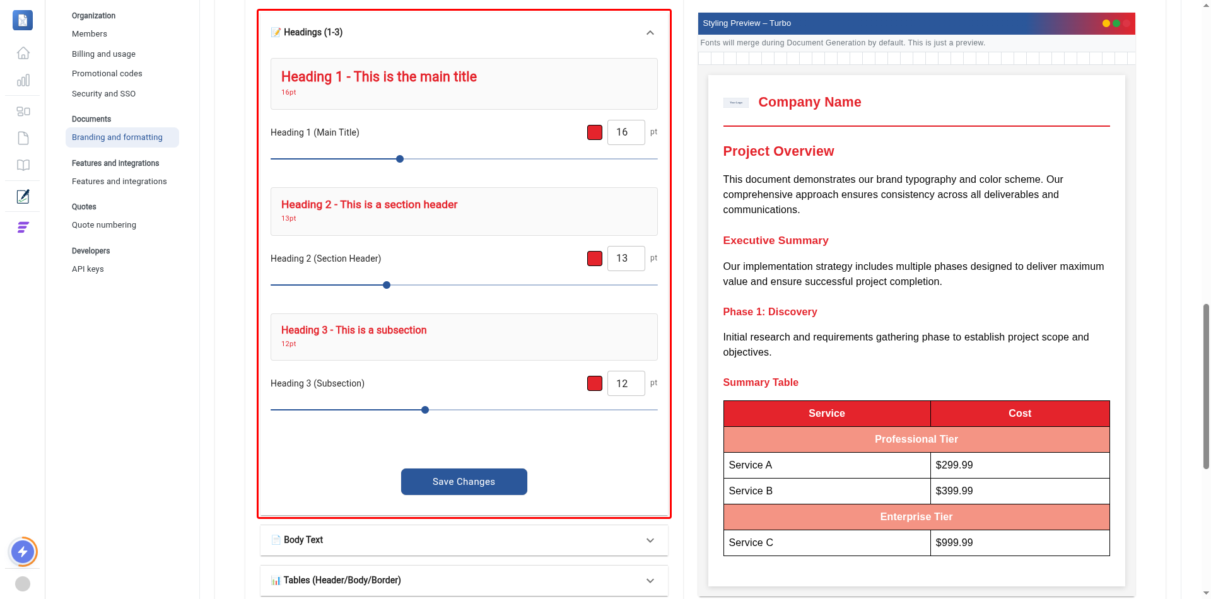Open the user avatar circle
Screen dimensions: 1211x599
click(x=23, y=584)
